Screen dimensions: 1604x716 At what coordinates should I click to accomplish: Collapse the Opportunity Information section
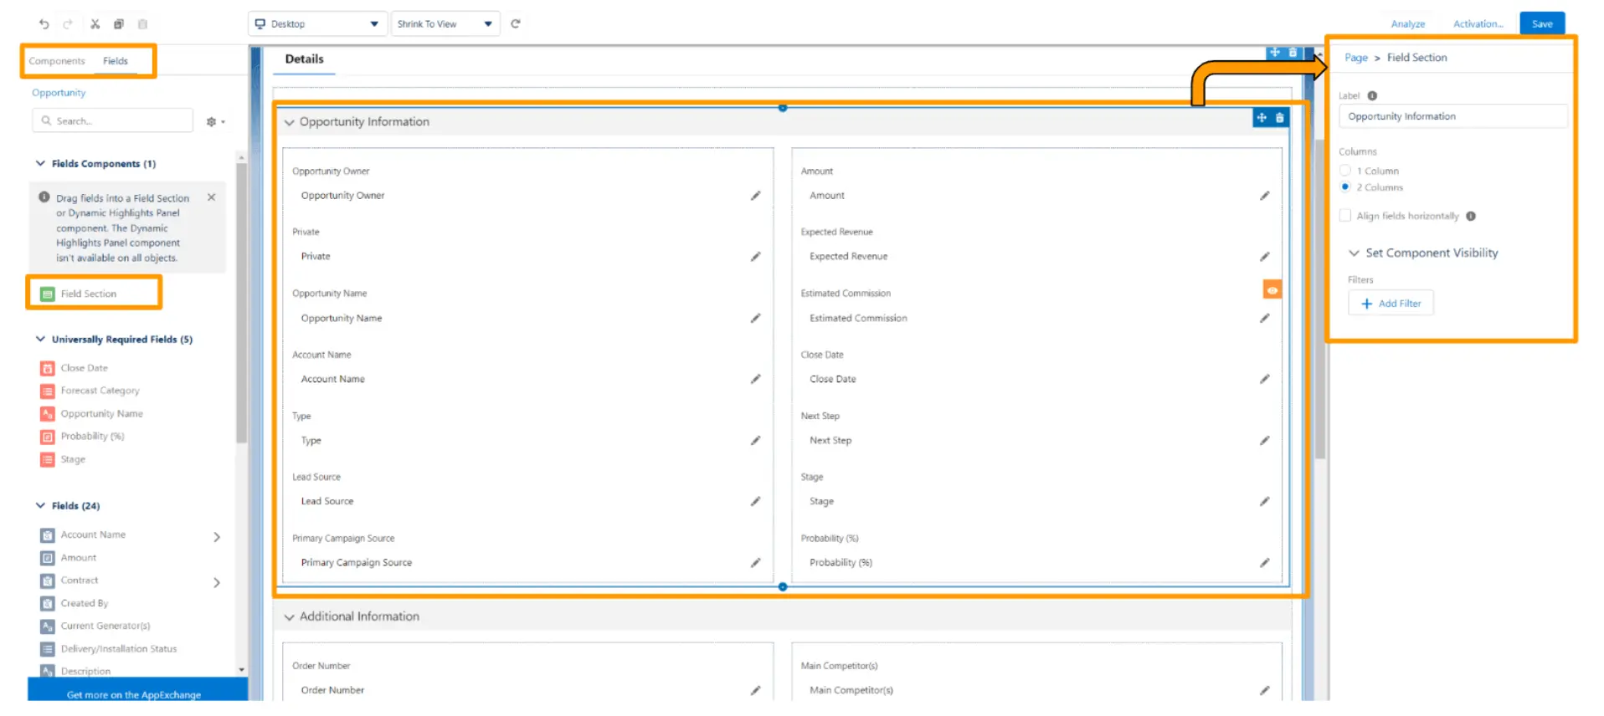click(x=290, y=122)
